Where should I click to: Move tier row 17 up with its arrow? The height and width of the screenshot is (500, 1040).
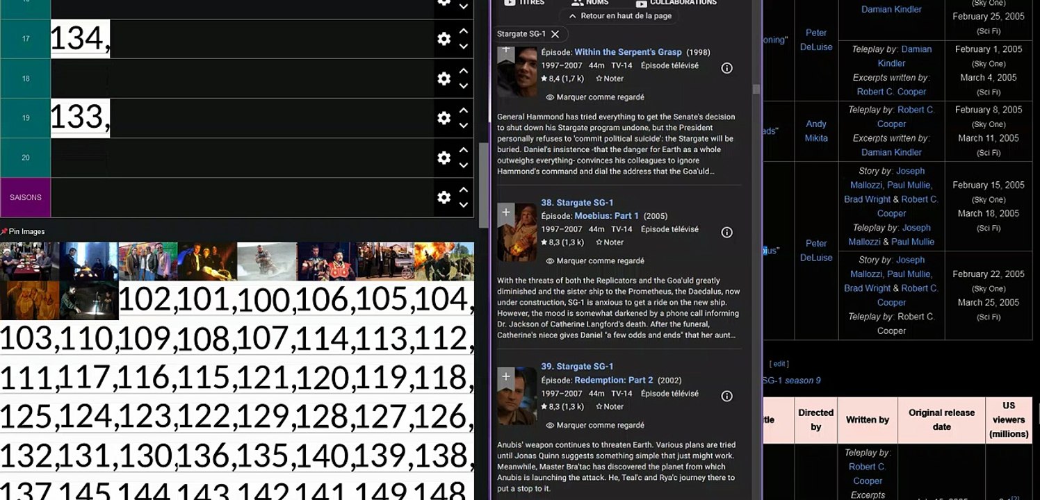tap(463, 31)
